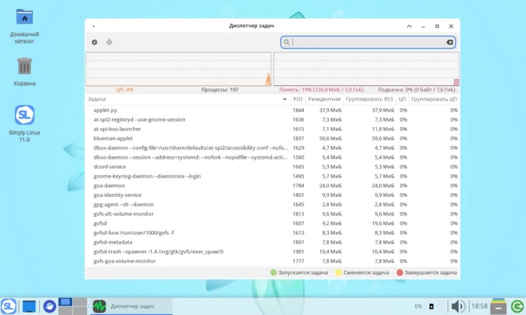Screen dimensions: 526x315
Task: Select the dconf-service process
Action: click(272, 167)
